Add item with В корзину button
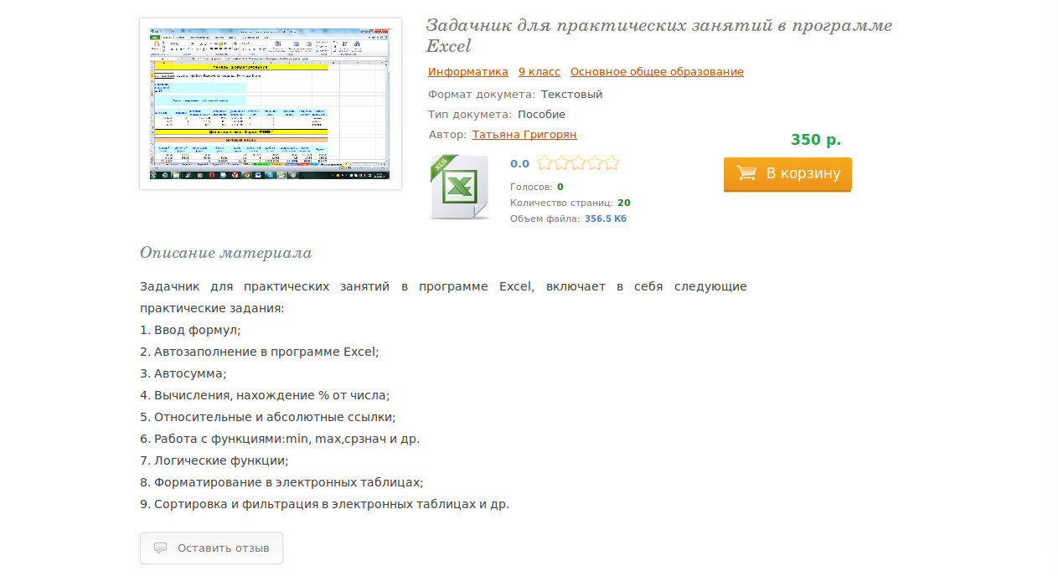 pyautogui.click(x=787, y=174)
